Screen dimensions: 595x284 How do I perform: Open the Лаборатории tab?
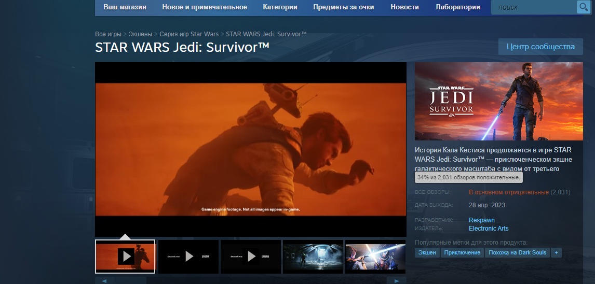[457, 7]
